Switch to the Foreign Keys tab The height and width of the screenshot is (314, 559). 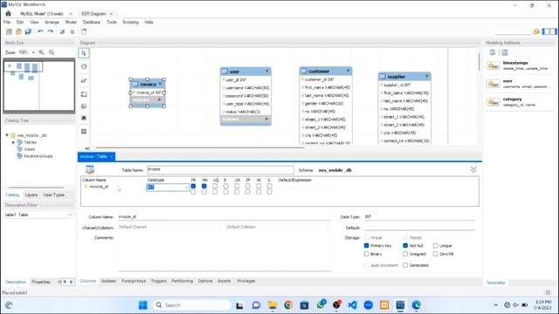point(134,281)
